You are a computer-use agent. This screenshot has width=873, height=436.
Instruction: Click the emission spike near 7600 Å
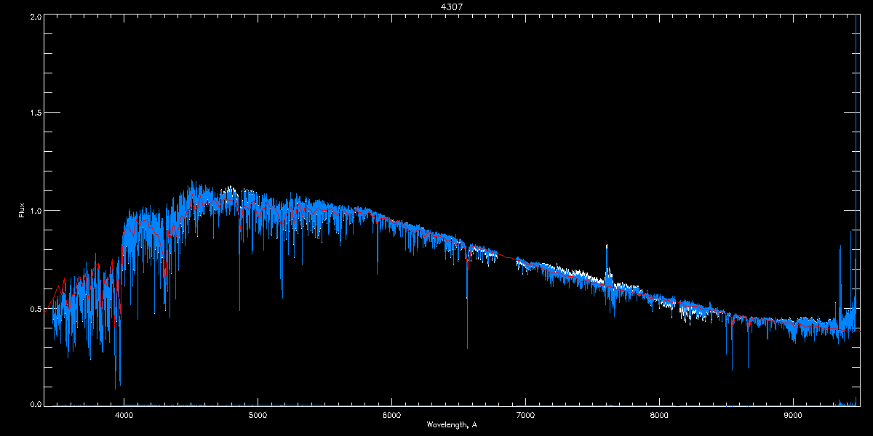pos(606,265)
